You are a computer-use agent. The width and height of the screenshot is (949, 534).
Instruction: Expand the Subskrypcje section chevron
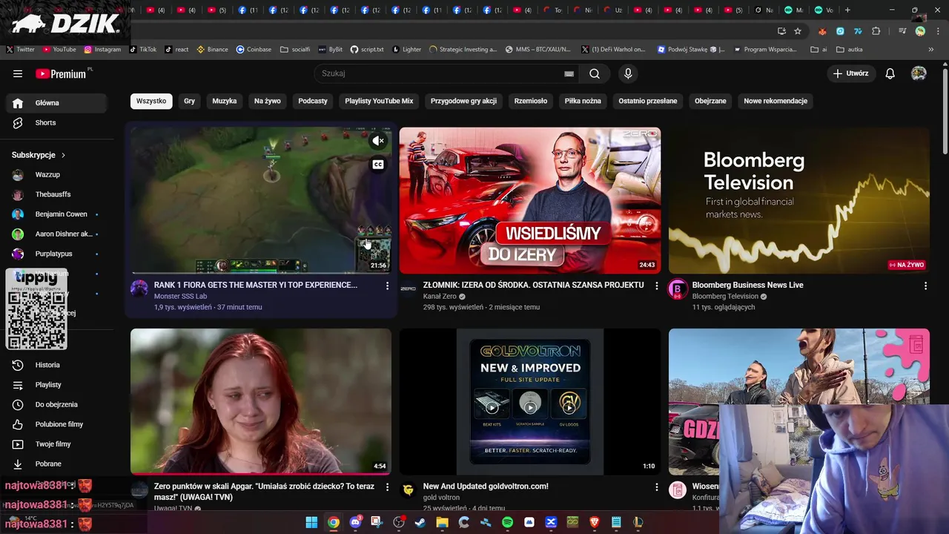(x=63, y=155)
